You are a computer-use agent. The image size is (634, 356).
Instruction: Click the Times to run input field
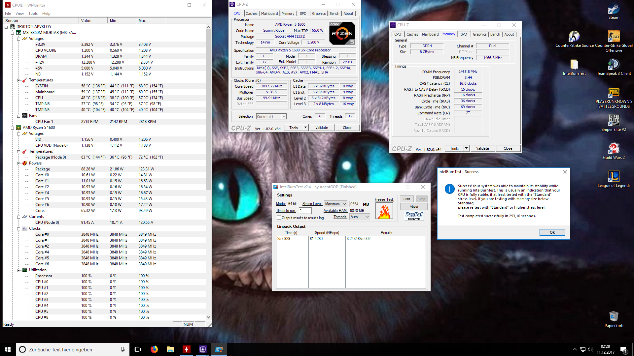305,210
